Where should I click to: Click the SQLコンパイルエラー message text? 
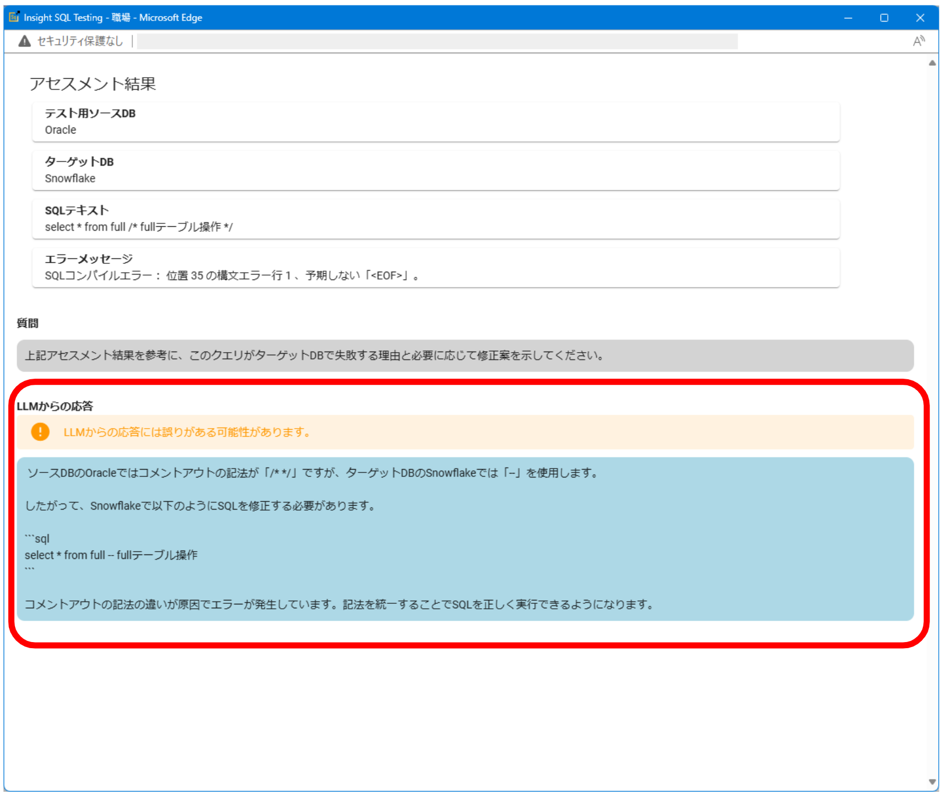pos(232,276)
